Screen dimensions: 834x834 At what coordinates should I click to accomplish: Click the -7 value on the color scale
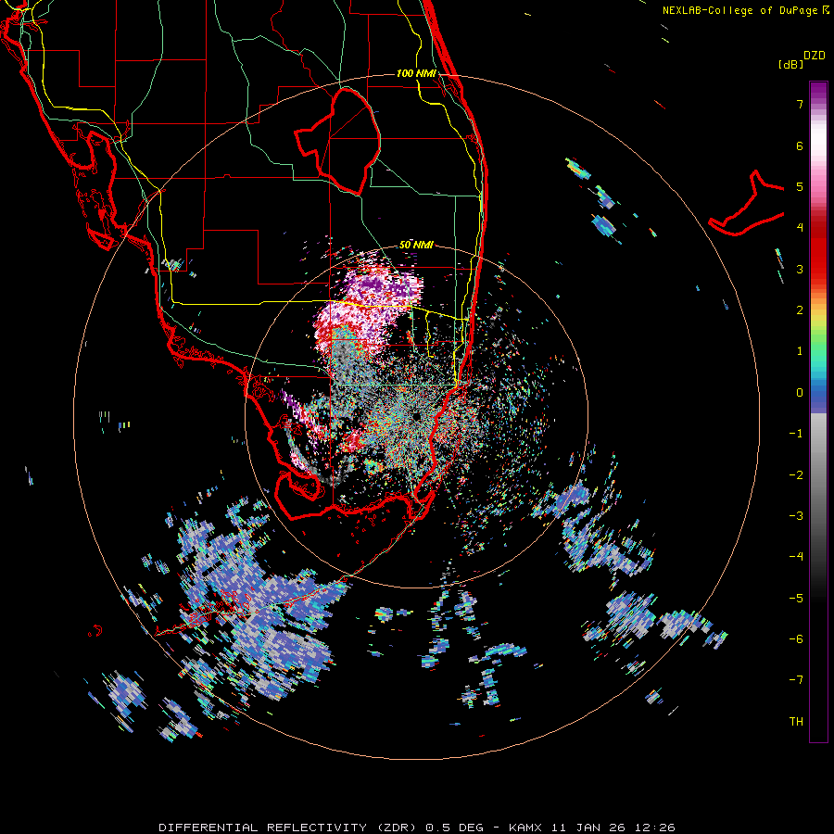796,680
